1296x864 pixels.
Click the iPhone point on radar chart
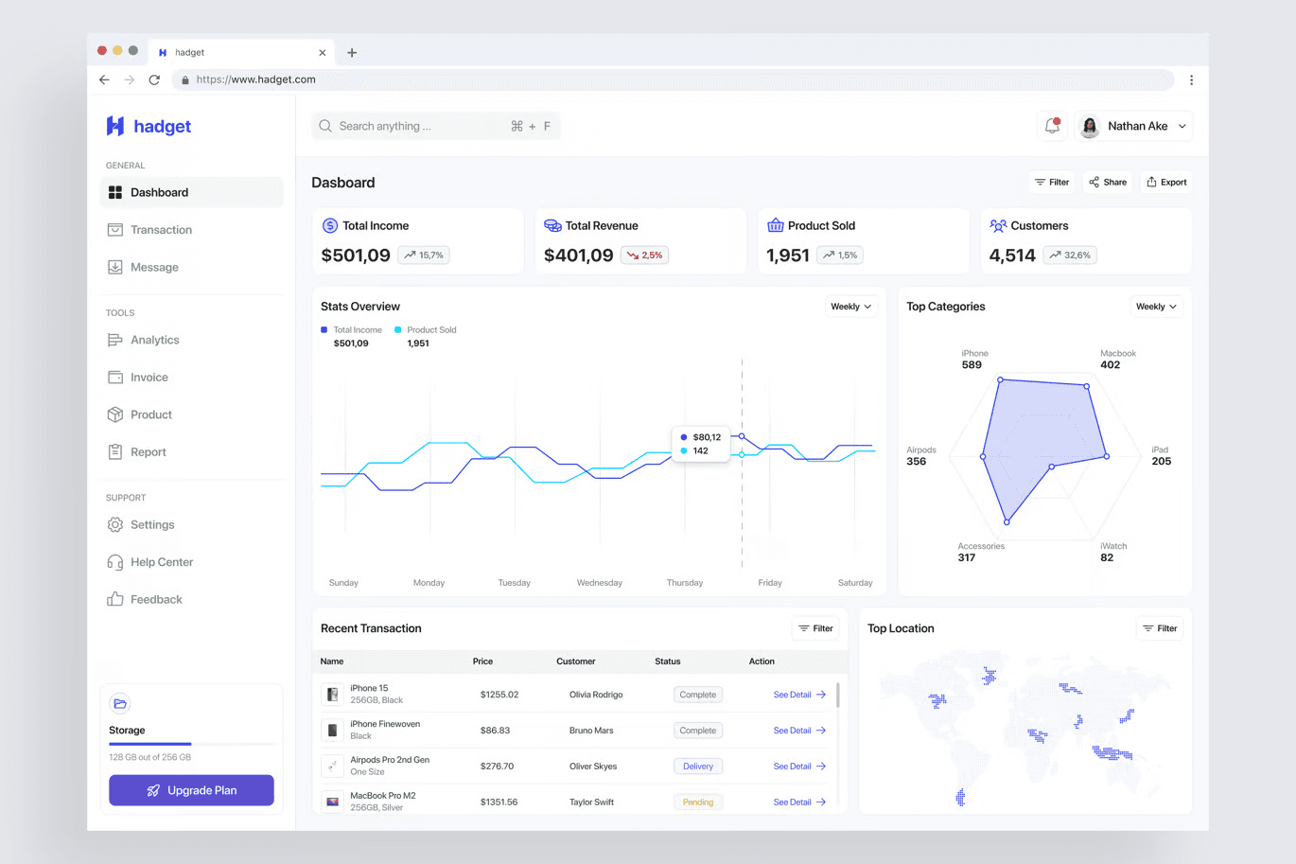[x=1000, y=379]
